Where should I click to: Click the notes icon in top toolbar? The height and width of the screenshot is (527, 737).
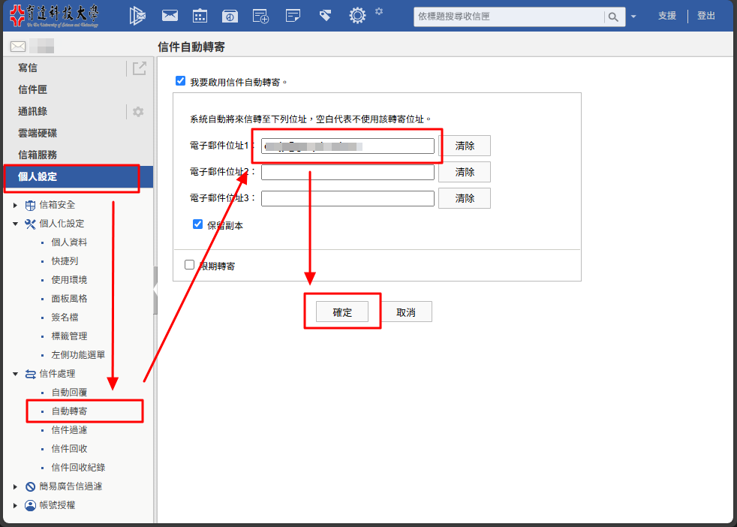(x=293, y=16)
